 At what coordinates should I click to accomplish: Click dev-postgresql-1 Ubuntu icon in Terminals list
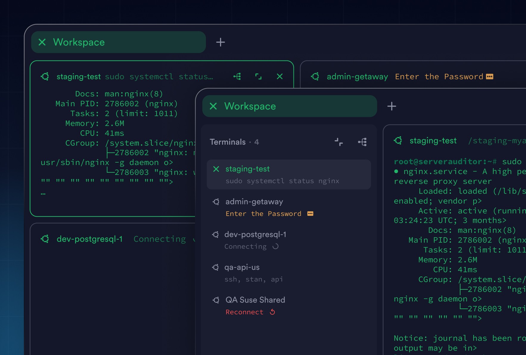pos(215,235)
